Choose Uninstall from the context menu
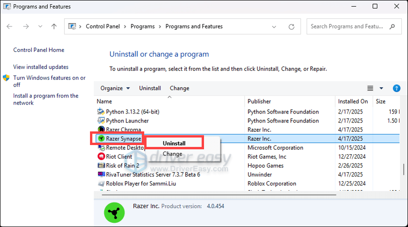Viewport: 408px width, 227px height. 174,143
